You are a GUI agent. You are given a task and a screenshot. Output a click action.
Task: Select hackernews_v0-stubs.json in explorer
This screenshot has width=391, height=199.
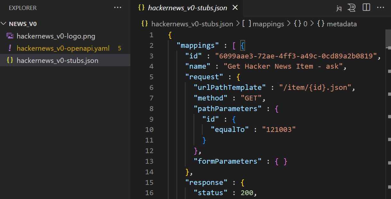coord(65,60)
